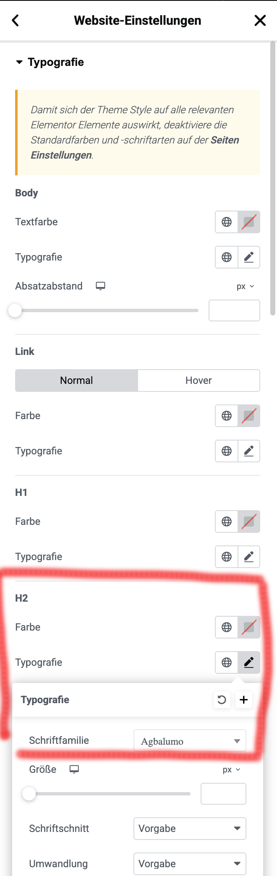This screenshot has width=277, height=876.
Task: Click the Absatzabstand slider handle
Action: coord(15,310)
